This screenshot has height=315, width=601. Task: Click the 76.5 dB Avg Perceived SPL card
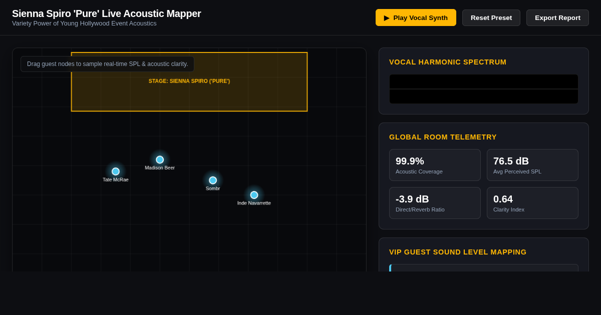tap(532, 165)
